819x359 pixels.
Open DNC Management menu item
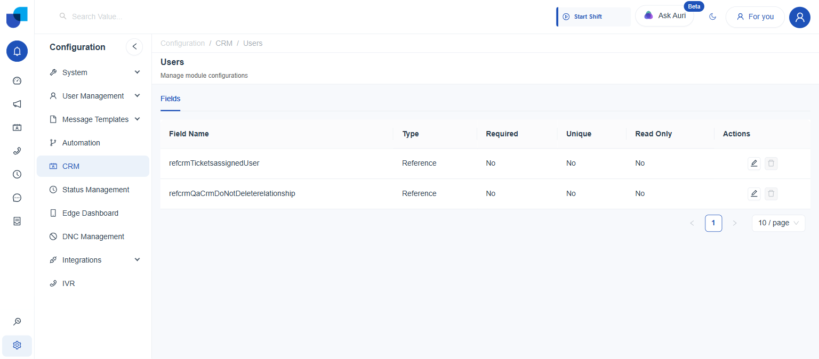click(x=93, y=236)
